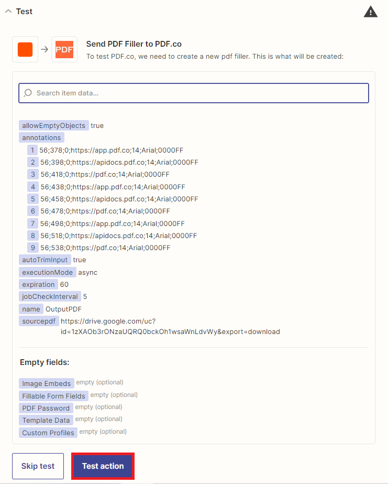This screenshot has height=484, width=388.
Task: Select the allowEmptyObjects label
Action: [53, 126]
